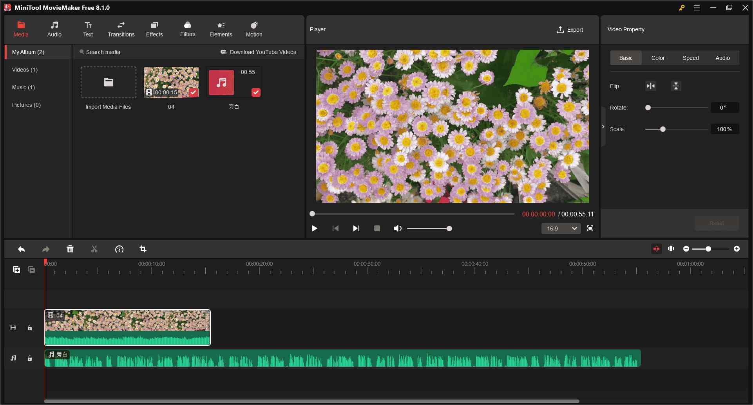The image size is (753, 405).
Task: Collapse the Video Property panel
Action: point(603,127)
